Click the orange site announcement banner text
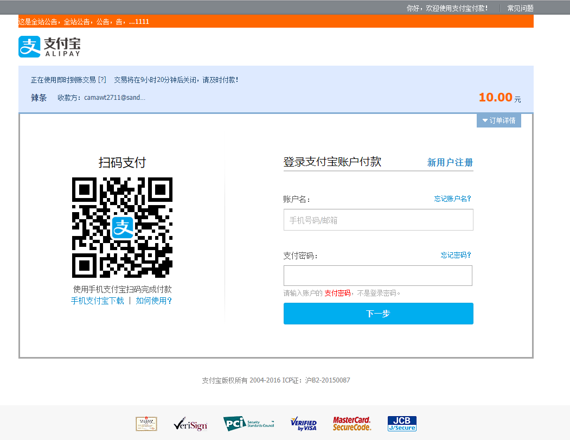Viewport: 570px width, 440px height. pos(84,22)
